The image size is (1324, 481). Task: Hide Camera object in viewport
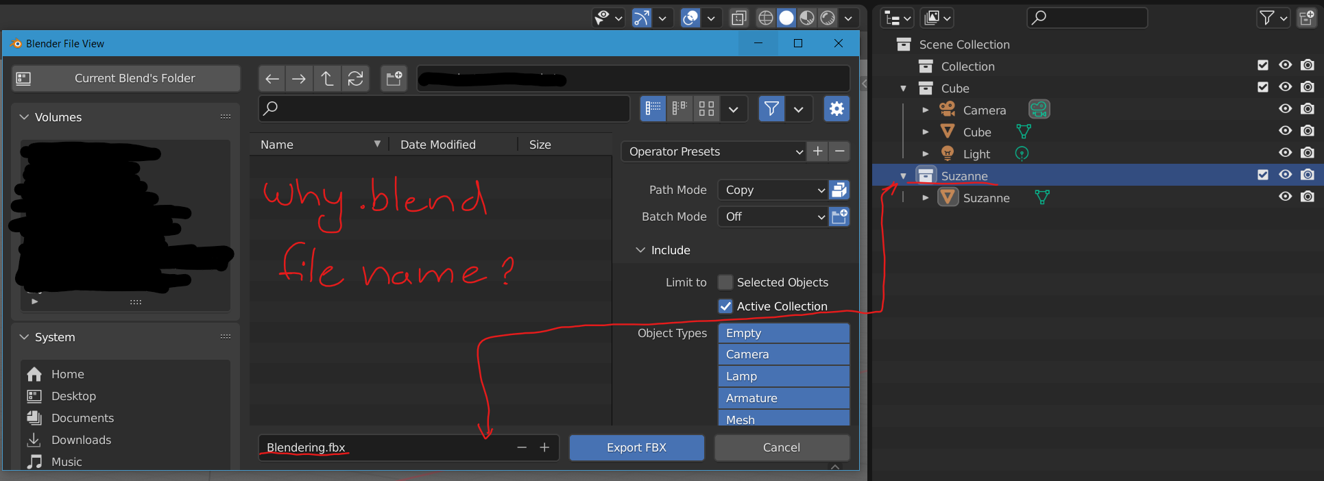tap(1286, 109)
